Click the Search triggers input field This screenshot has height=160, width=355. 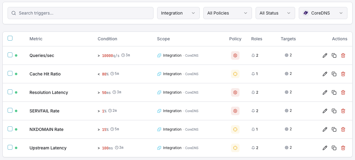click(81, 13)
